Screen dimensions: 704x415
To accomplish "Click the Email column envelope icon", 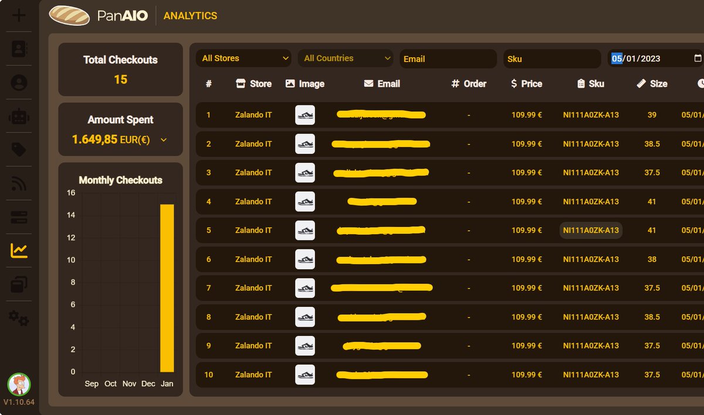I will 368,84.
